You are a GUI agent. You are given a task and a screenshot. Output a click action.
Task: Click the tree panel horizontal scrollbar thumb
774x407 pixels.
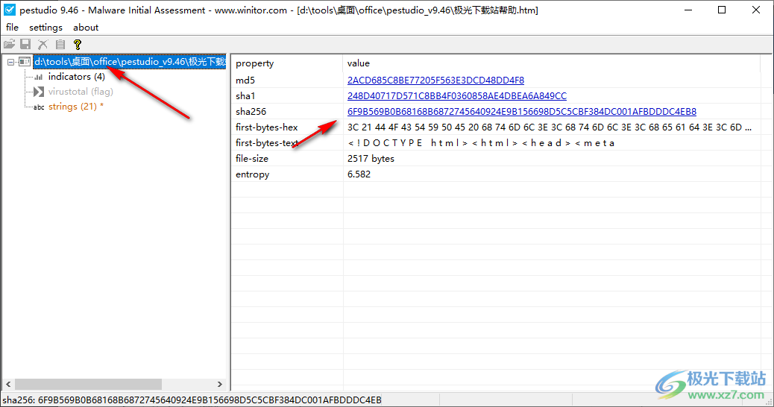pos(88,384)
